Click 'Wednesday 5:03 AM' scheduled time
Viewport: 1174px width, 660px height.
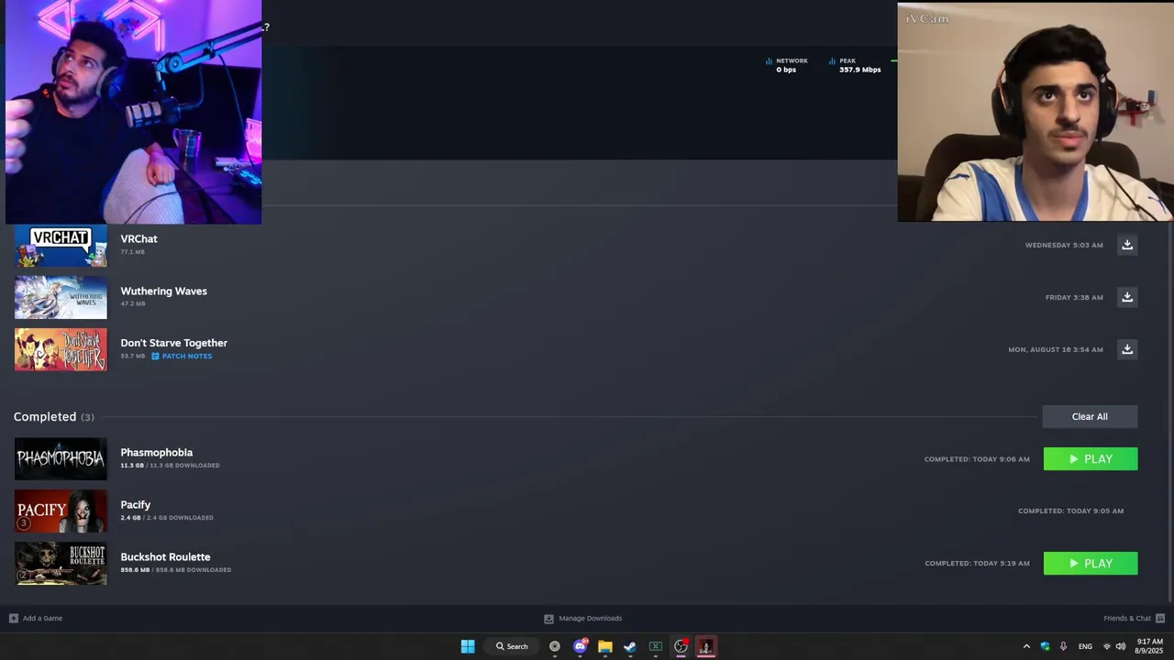pyautogui.click(x=1064, y=245)
